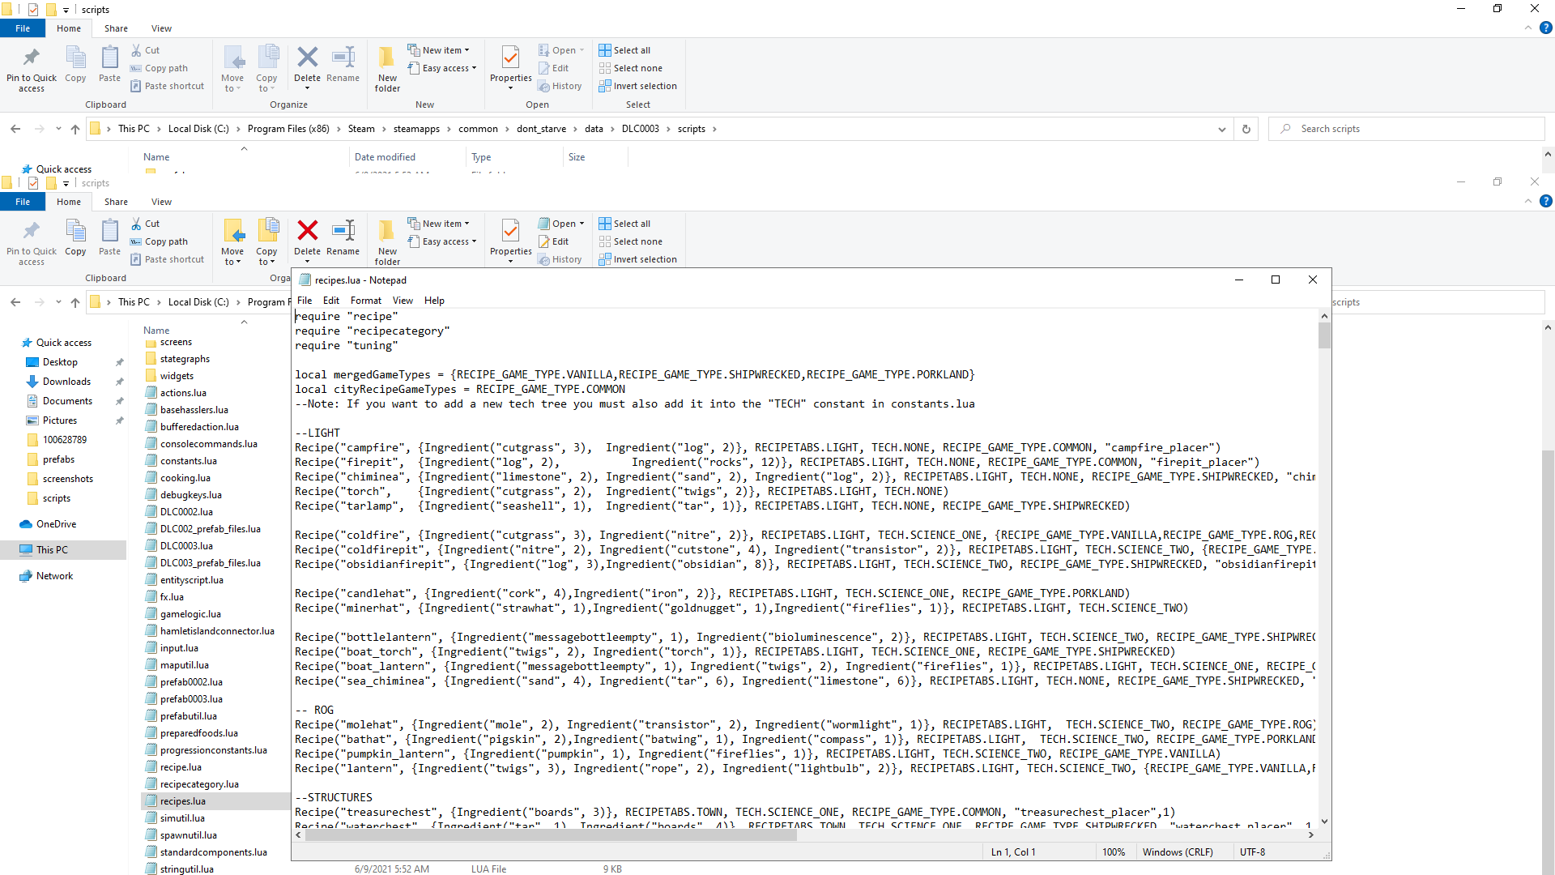Screen dimensions: 1555x875
Task: Click the Properties icon in ribbon
Action: [x=510, y=231]
